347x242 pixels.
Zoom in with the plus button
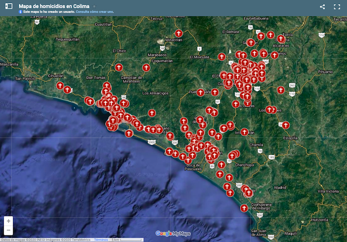[9, 221]
